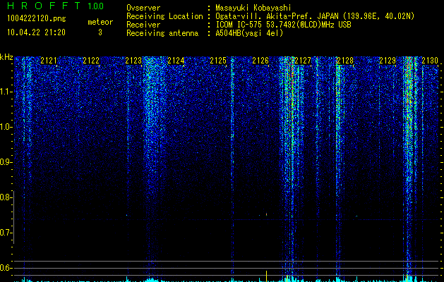Screen dimensions: 444x282
Task: Click the 2129 time marker
Action: pos(388,61)
